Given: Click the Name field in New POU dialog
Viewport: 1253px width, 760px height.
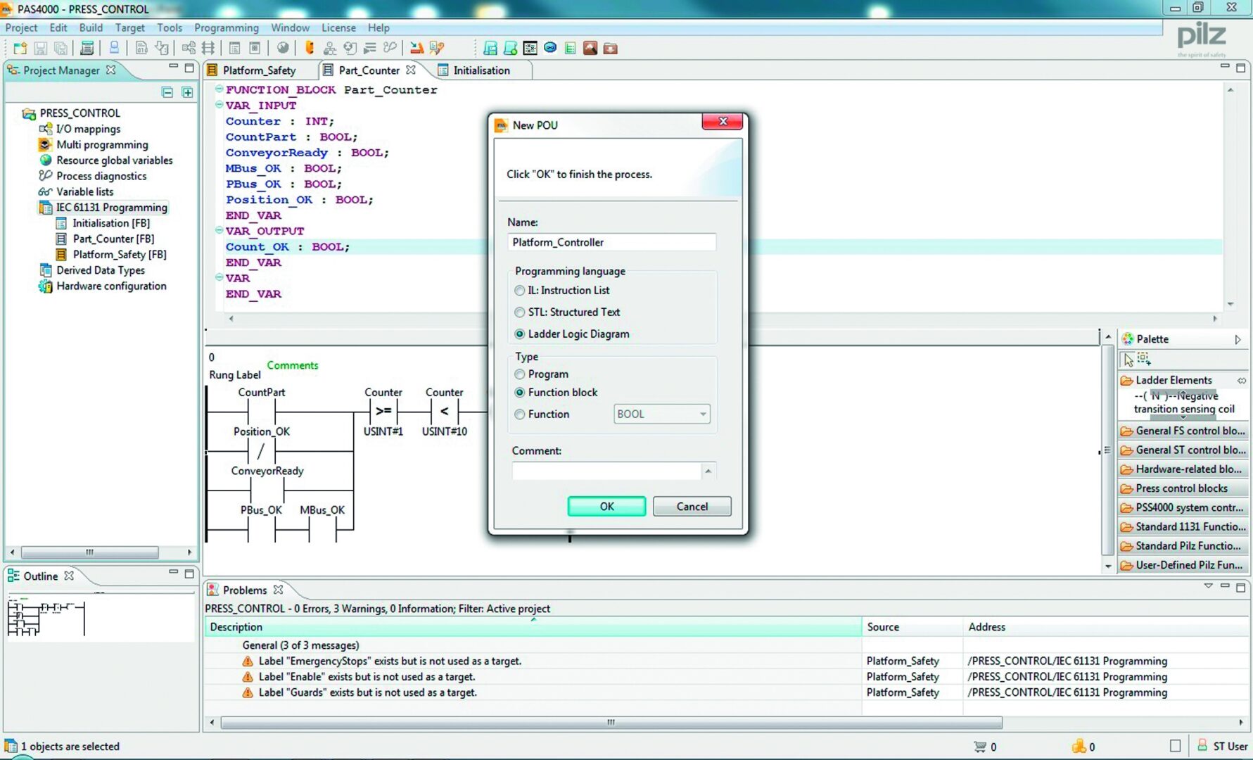Looking at the screenshot, I should point(611,242).
